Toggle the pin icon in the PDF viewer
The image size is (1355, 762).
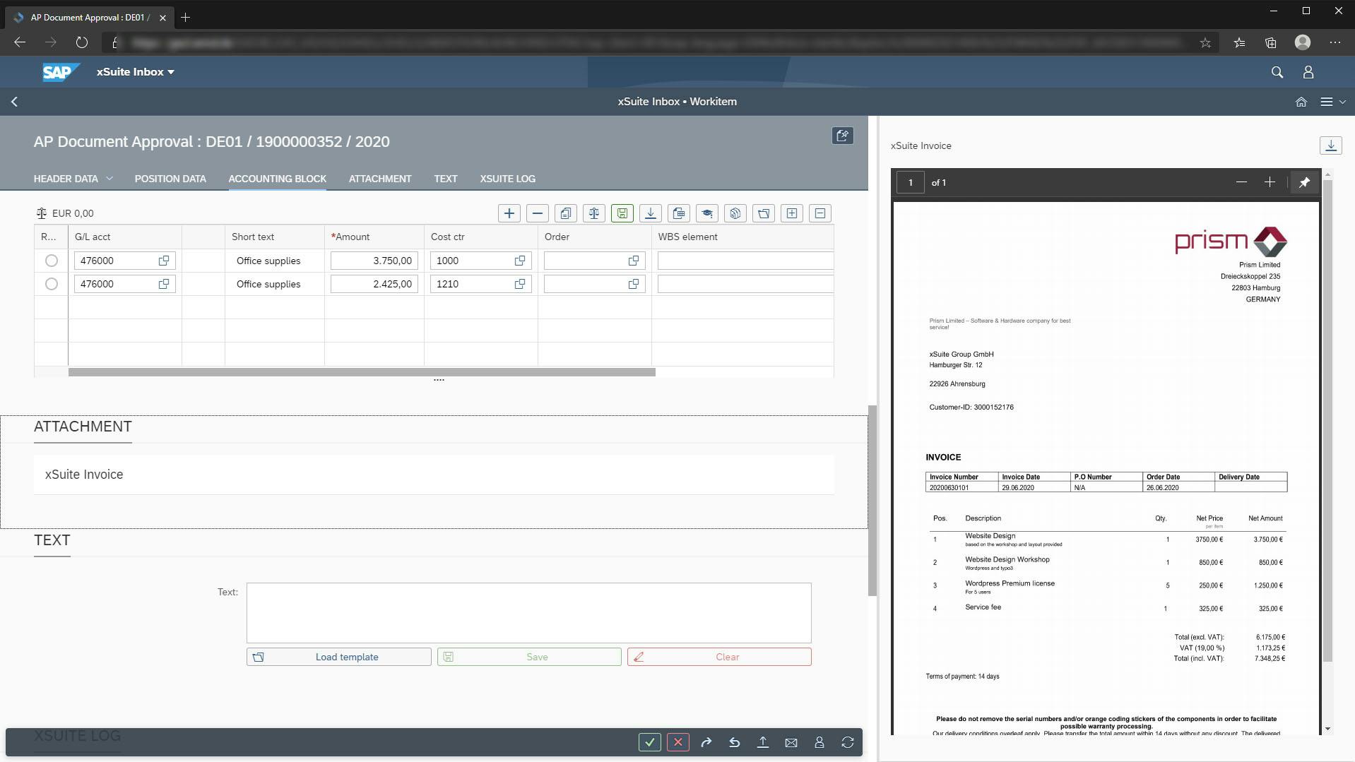click(x=1303, y=181)
